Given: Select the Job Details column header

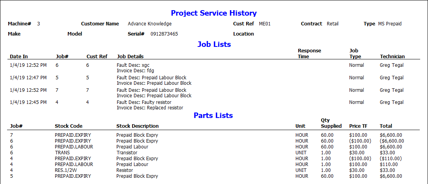Looking at the screenshot, I should pos(130,57).
